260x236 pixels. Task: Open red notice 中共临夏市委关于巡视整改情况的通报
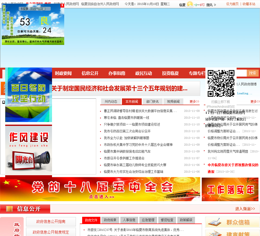coord(233,168)
